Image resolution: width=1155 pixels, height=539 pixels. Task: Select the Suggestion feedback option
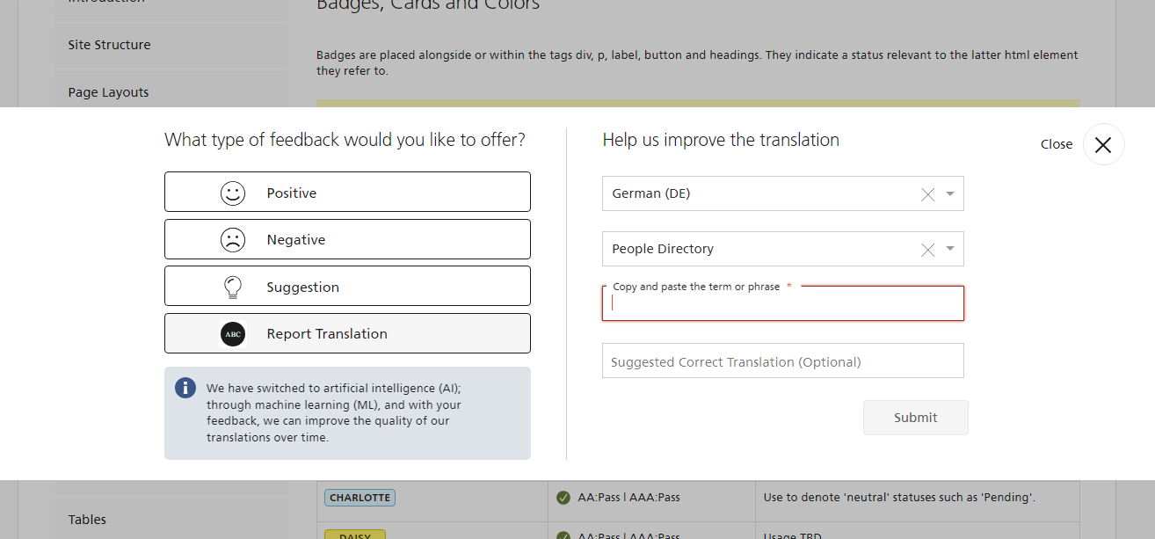(347, 287)
